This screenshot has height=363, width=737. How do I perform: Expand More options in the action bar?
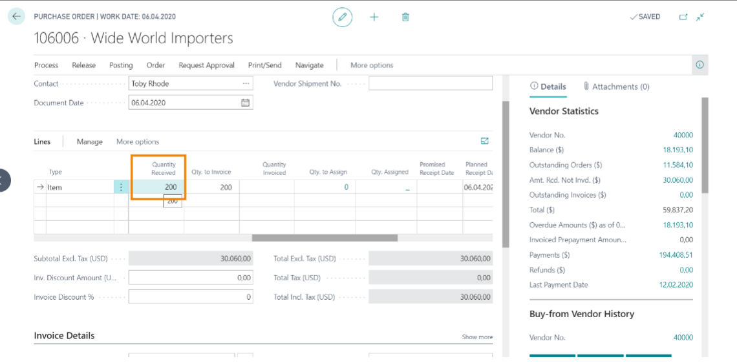point(372,65)
